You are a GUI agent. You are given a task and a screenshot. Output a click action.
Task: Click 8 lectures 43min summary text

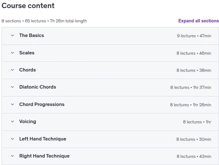tap(194, 156)
